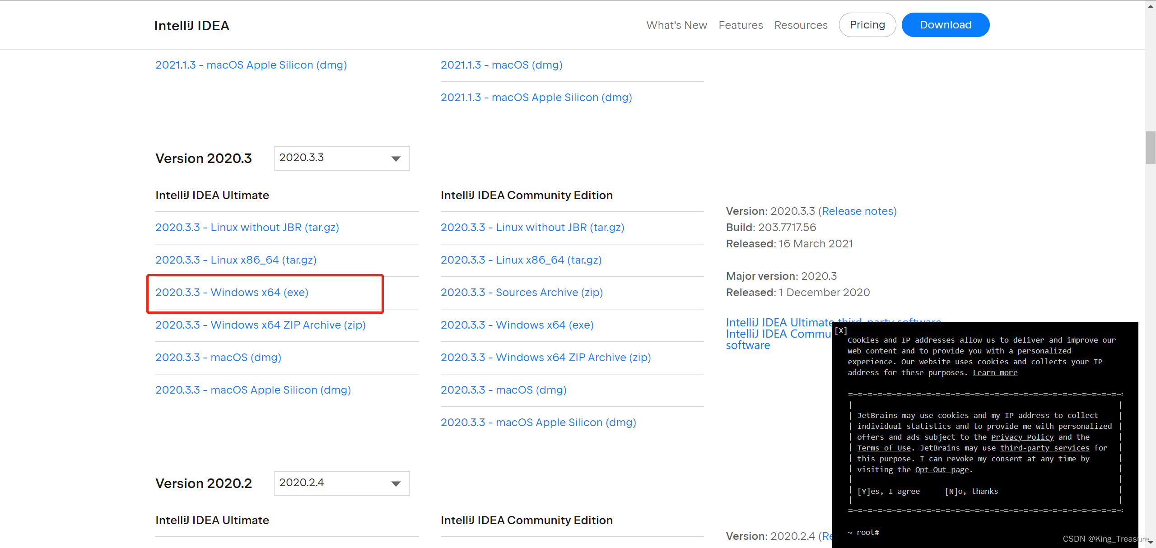Download Ultimate 2020.3.3 Windows x64 exe
The image size is (1156, 548).
tap(232, 293)
